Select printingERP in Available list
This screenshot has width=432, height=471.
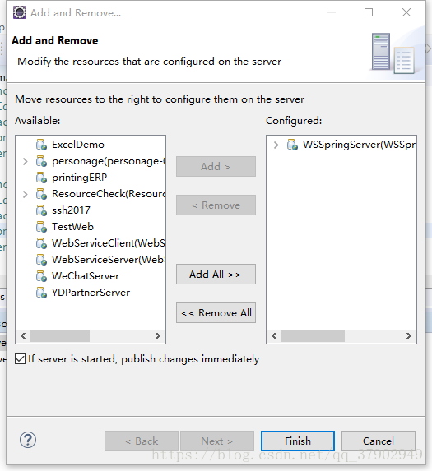click(x=79, y=178)
